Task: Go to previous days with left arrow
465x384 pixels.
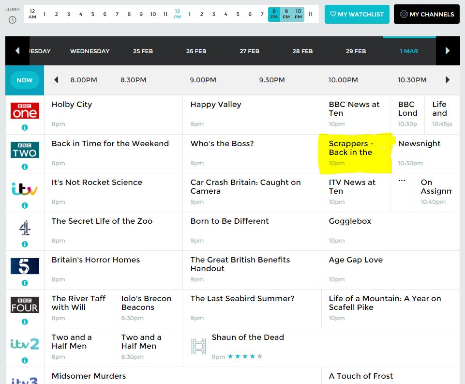Action: pyautogui.click(x=17, y=51)
